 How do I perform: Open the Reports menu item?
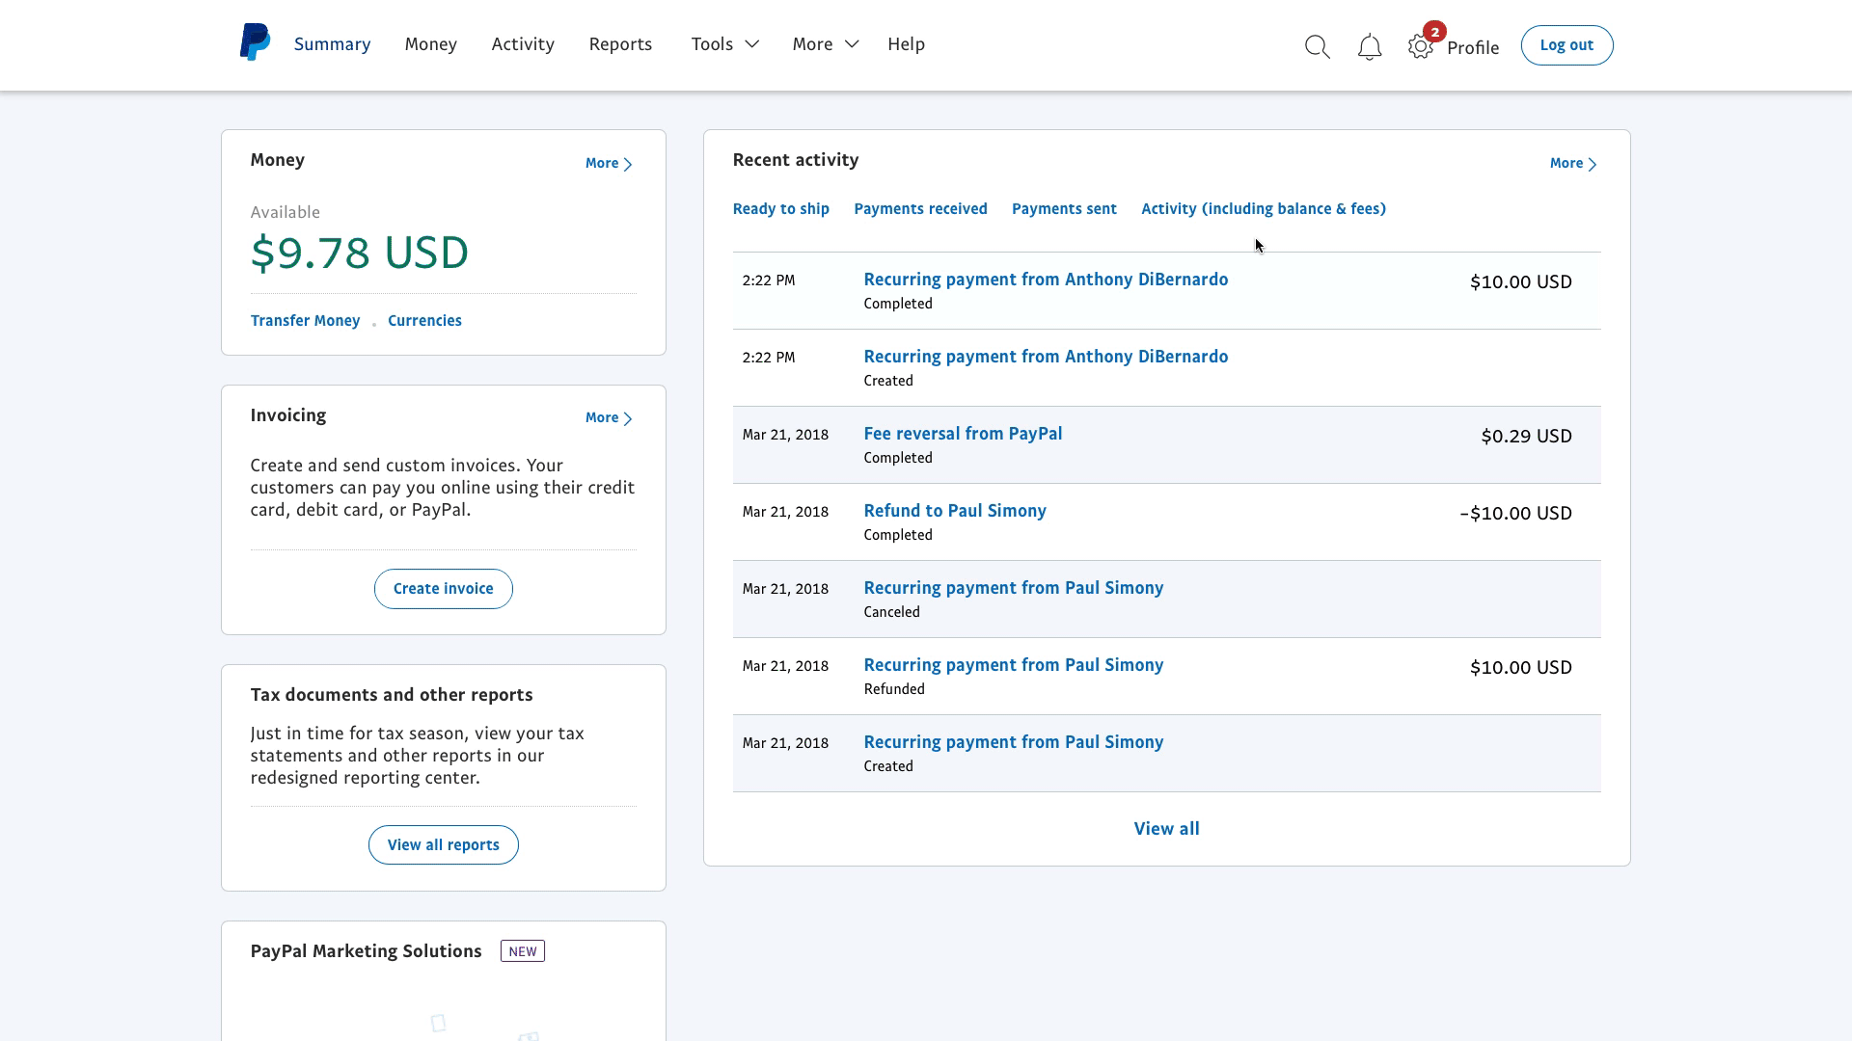(620, 44)
